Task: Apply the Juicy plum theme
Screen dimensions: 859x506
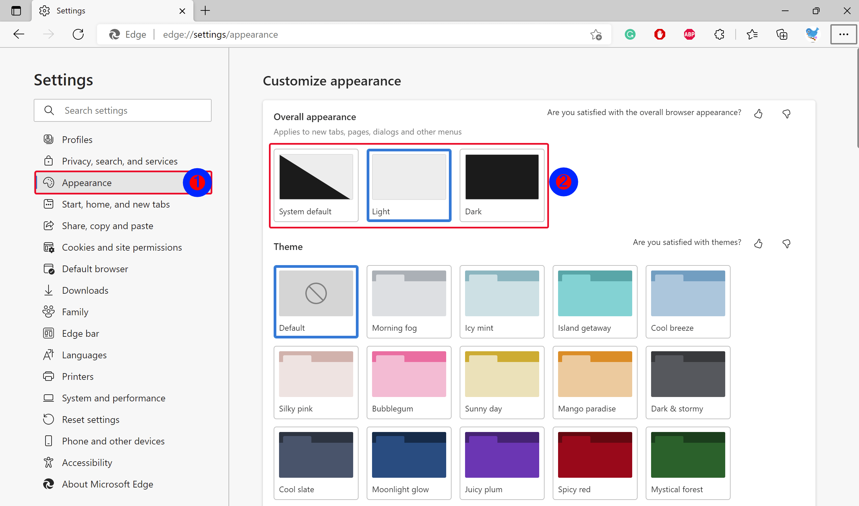Action: [x=501, y=463]
